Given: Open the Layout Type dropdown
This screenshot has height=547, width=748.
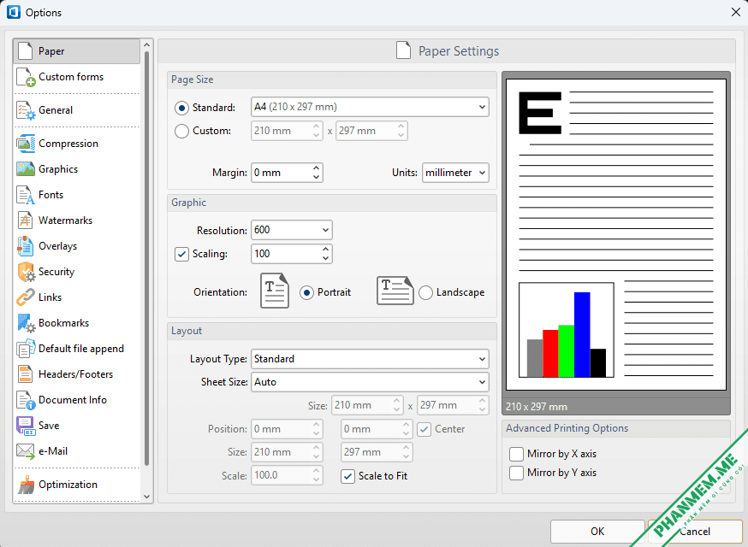Looking at the screenshot, I should tap(370, 359).
